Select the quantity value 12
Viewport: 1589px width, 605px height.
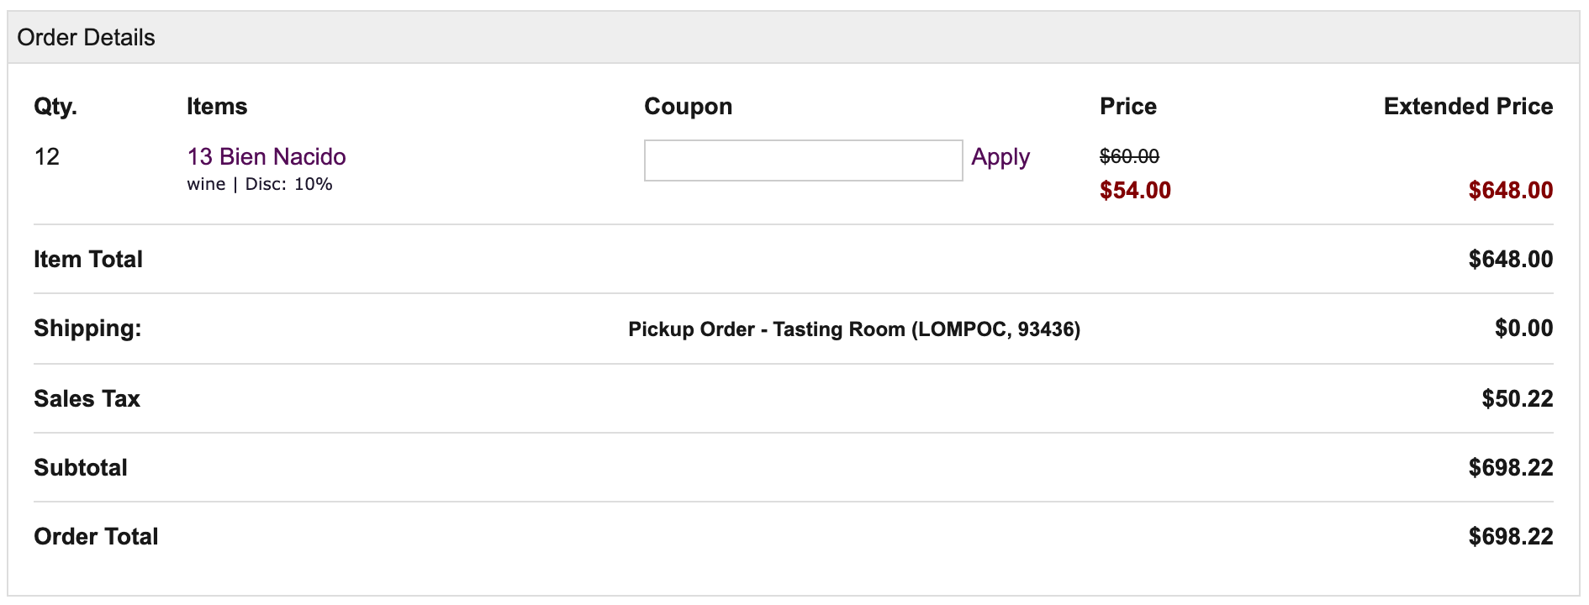pyautogui.click(x=47, y=156)
